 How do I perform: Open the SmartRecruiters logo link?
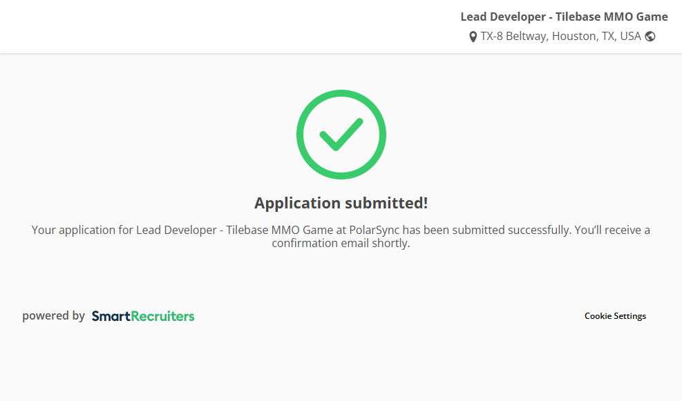pyautogui.click(x=143, y=316)
